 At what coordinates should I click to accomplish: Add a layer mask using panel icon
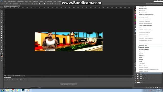(x=151, y=88)
